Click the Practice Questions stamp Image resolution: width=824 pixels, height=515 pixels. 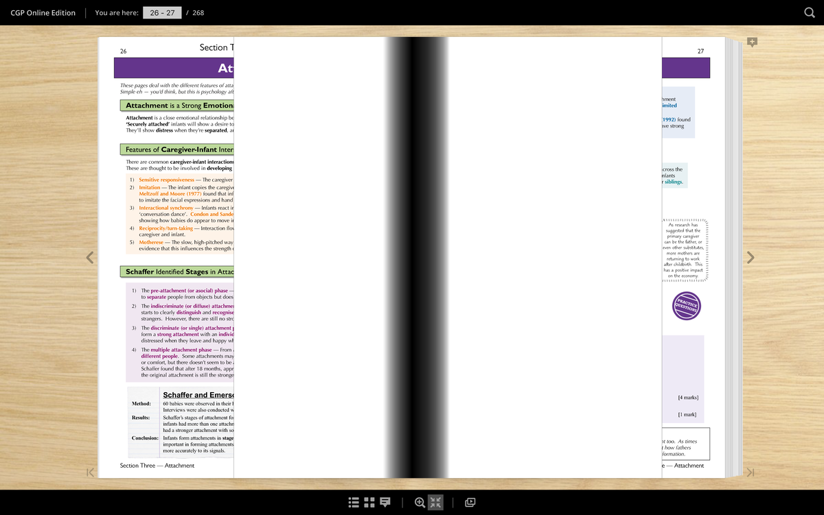pos(685,307)
